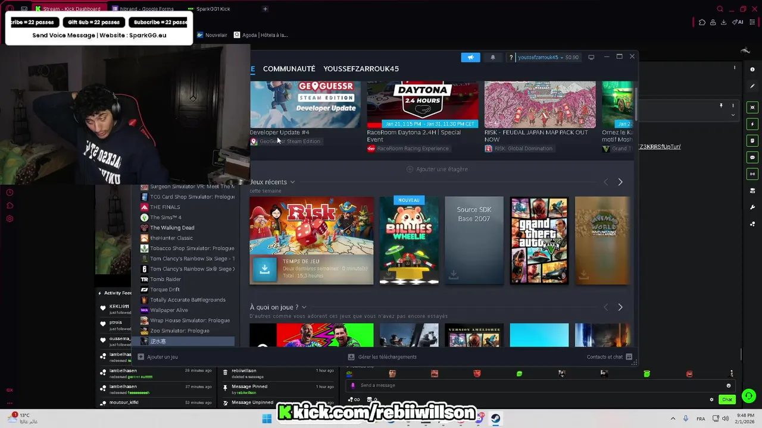
Task: Click the AI button in browser toolbar
Action: (738, 22)
